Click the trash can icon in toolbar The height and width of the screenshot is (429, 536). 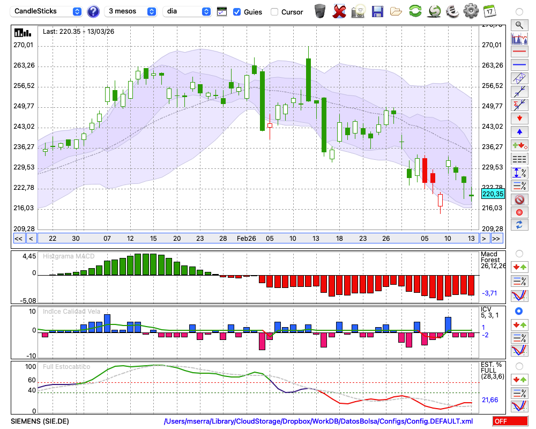pyautogui.click(x=320, y=11)
